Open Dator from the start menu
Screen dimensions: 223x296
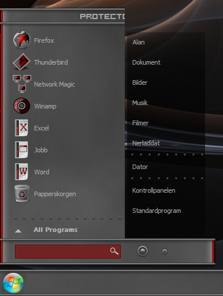tap(140, 167)
